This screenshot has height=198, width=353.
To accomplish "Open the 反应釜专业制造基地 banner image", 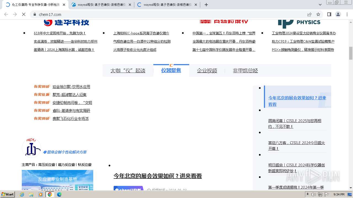I will [x=57, y=180].
